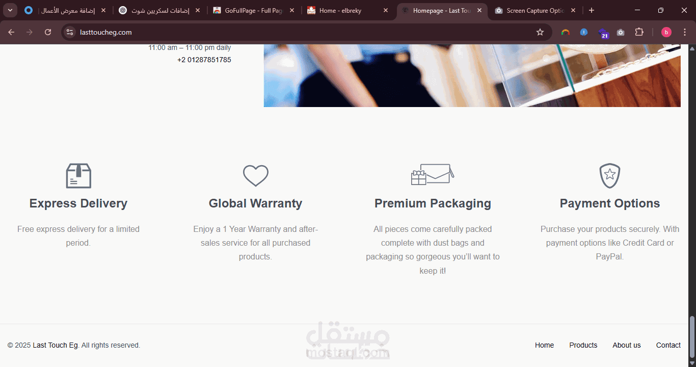Reload the page

48,32
